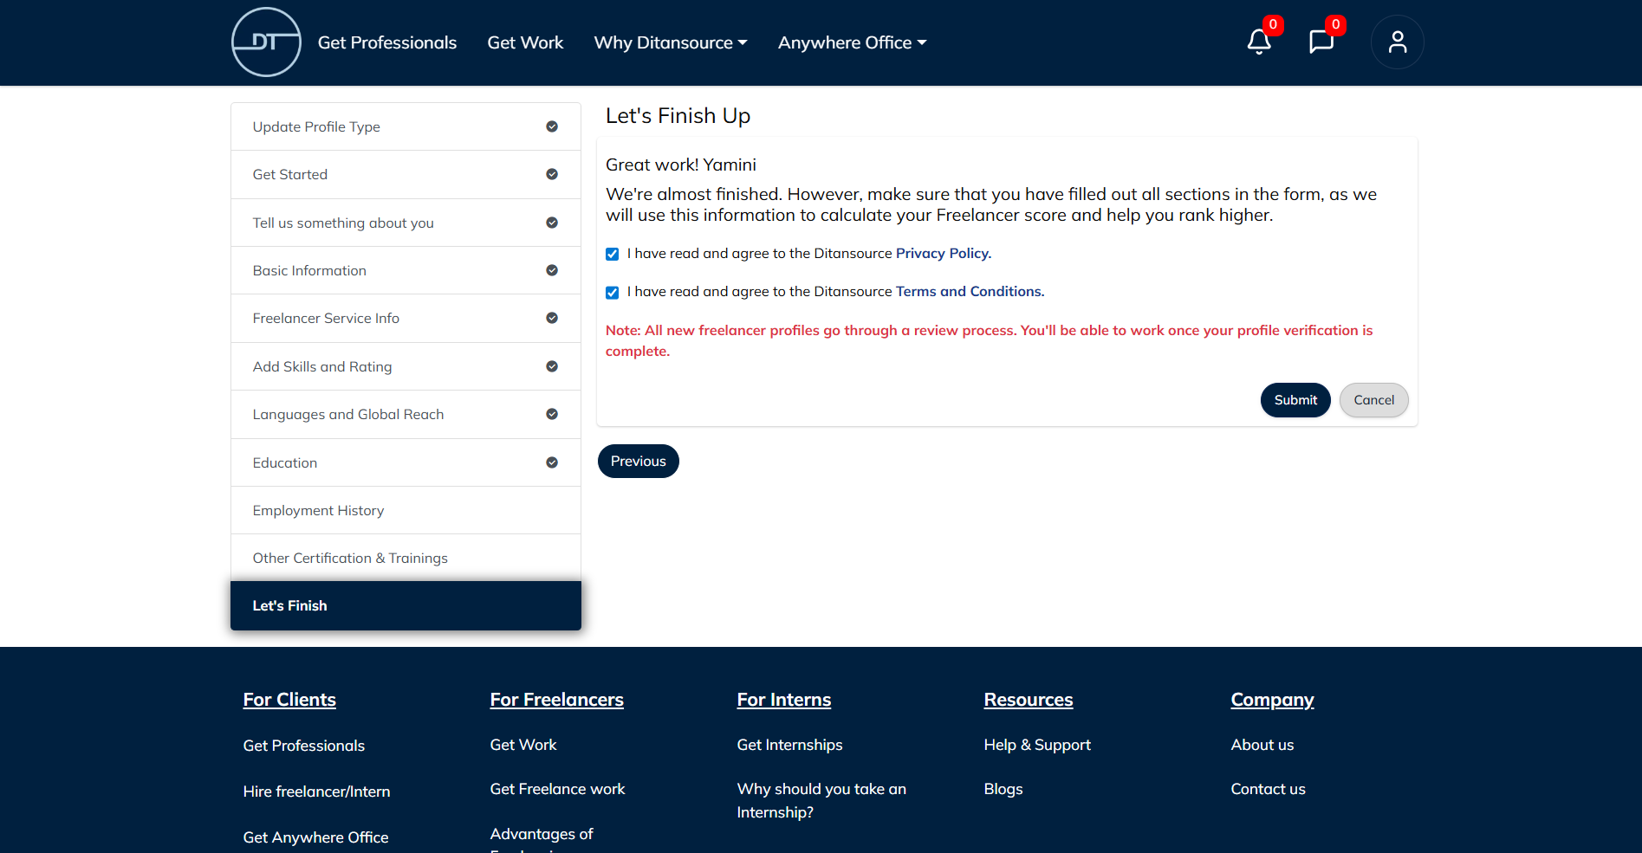Click the Cancel button
This screenshot has width=1642, height=853.
pyautogui.click(x=1374, y=400)
